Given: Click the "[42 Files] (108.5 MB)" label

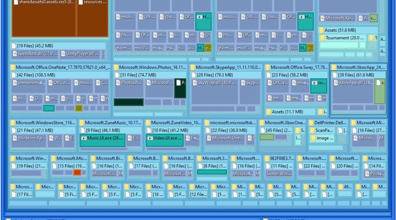Looking at the screenshot, I should [x=36, y=75].
